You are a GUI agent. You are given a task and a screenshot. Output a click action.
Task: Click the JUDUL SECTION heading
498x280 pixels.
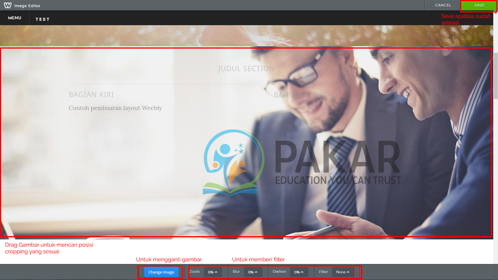click(x=246, y=69)
